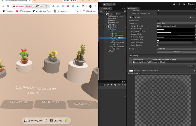196x126 pixels.
Task: Click Open on Quest button
Action: pos(33,121)
